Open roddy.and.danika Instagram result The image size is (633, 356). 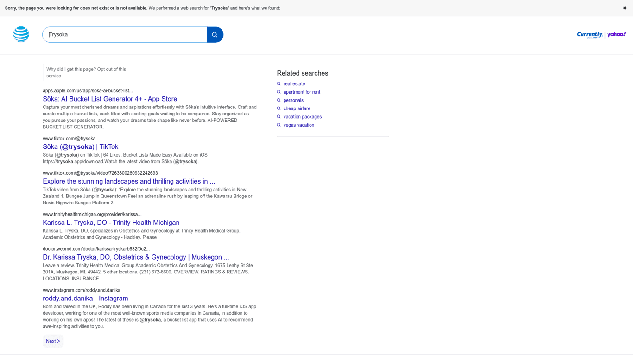pos(85,299)
